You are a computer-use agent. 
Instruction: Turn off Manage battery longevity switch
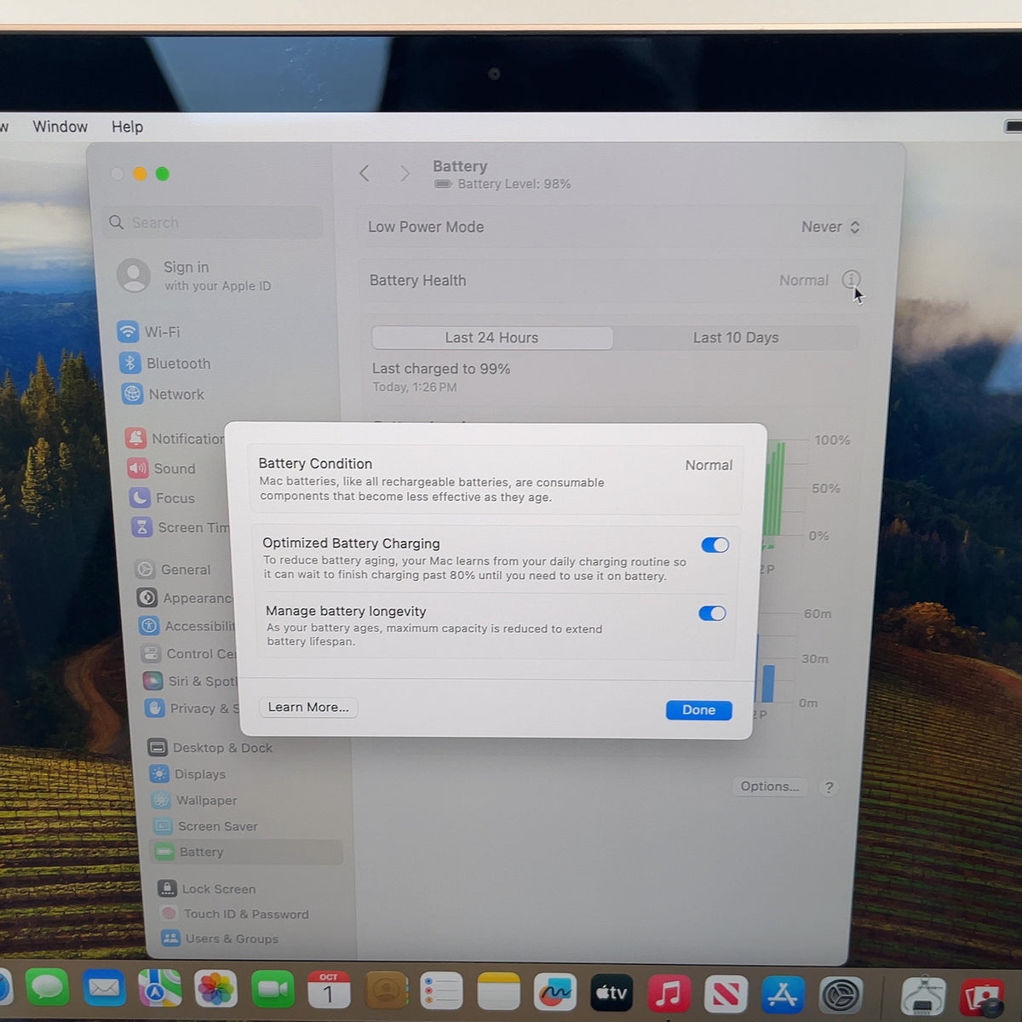click(x=712, y=613)
